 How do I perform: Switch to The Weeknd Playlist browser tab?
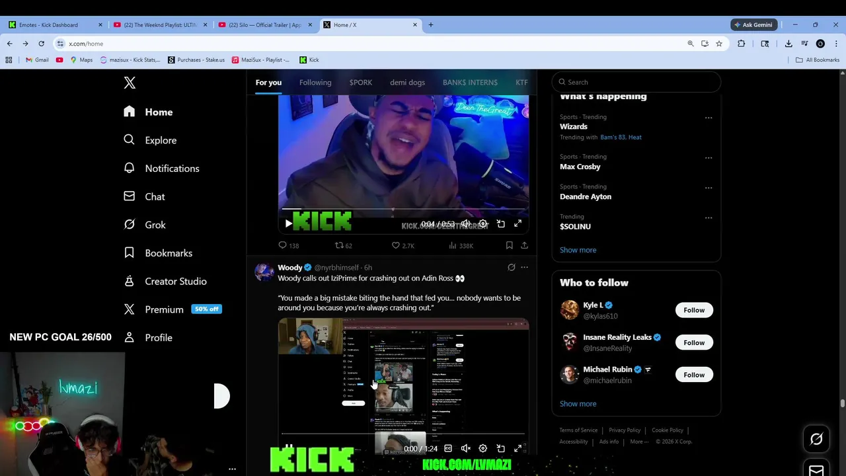(x=159, y=24)
